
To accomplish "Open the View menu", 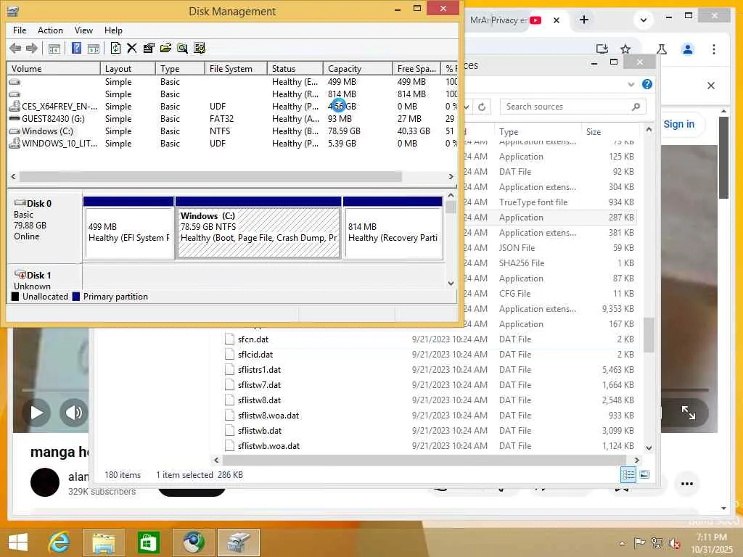I will [x=83, y=30].
